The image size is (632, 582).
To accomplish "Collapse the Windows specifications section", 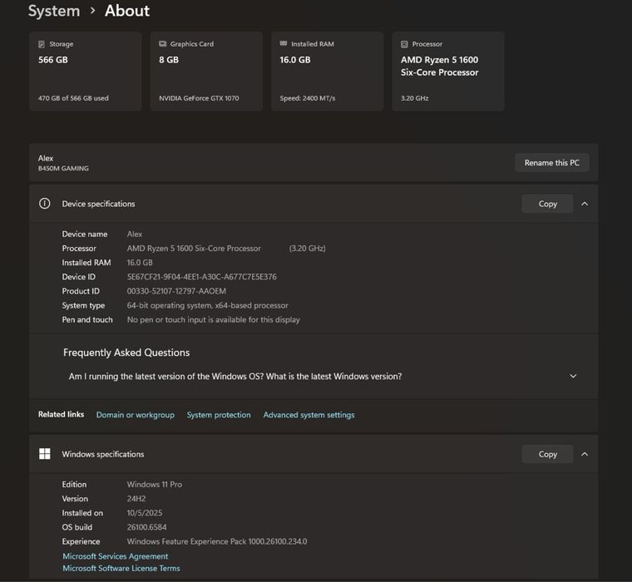I will tap(585, 454).
